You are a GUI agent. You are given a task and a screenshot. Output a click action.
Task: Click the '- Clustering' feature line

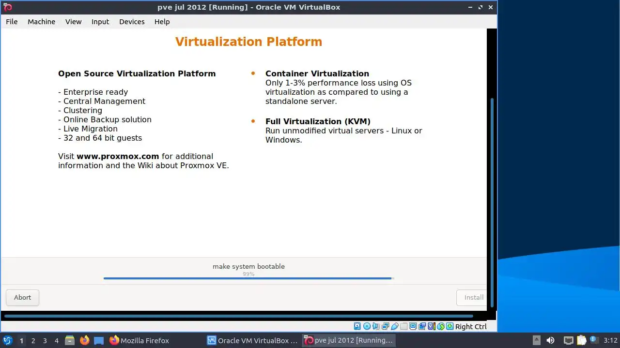[x=80, y=110]
